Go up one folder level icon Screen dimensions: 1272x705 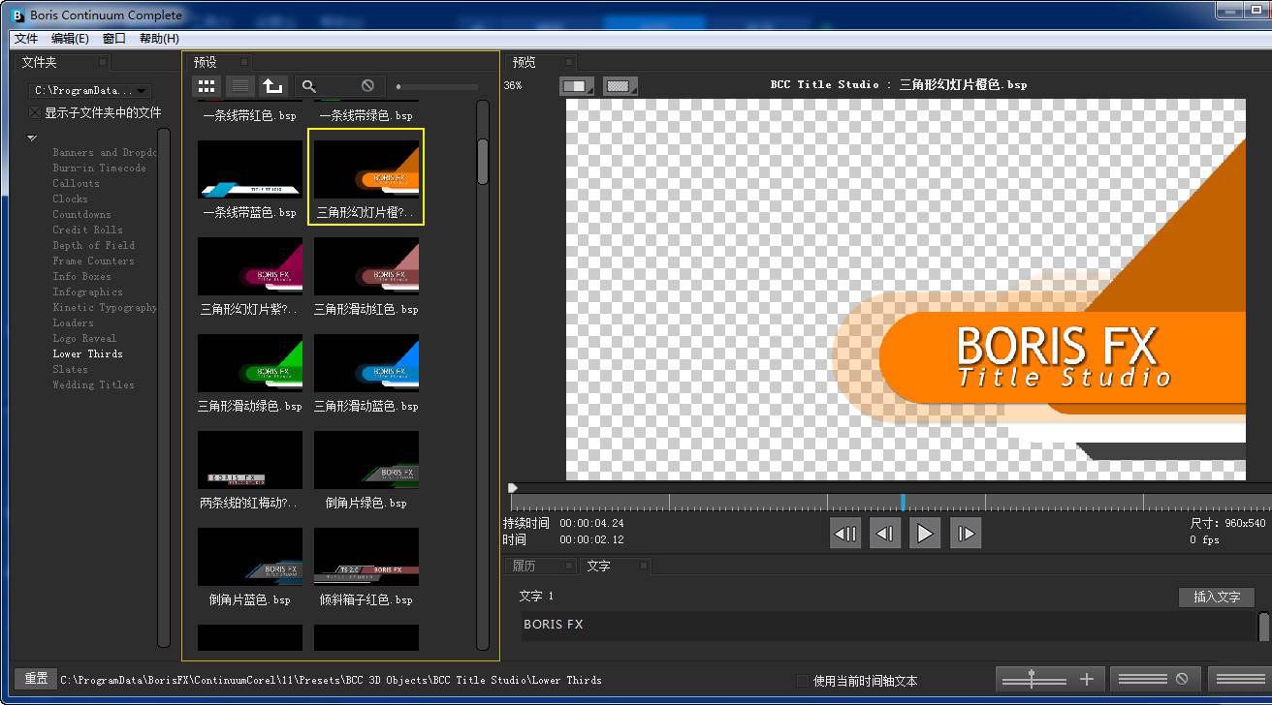click(272, 86)
